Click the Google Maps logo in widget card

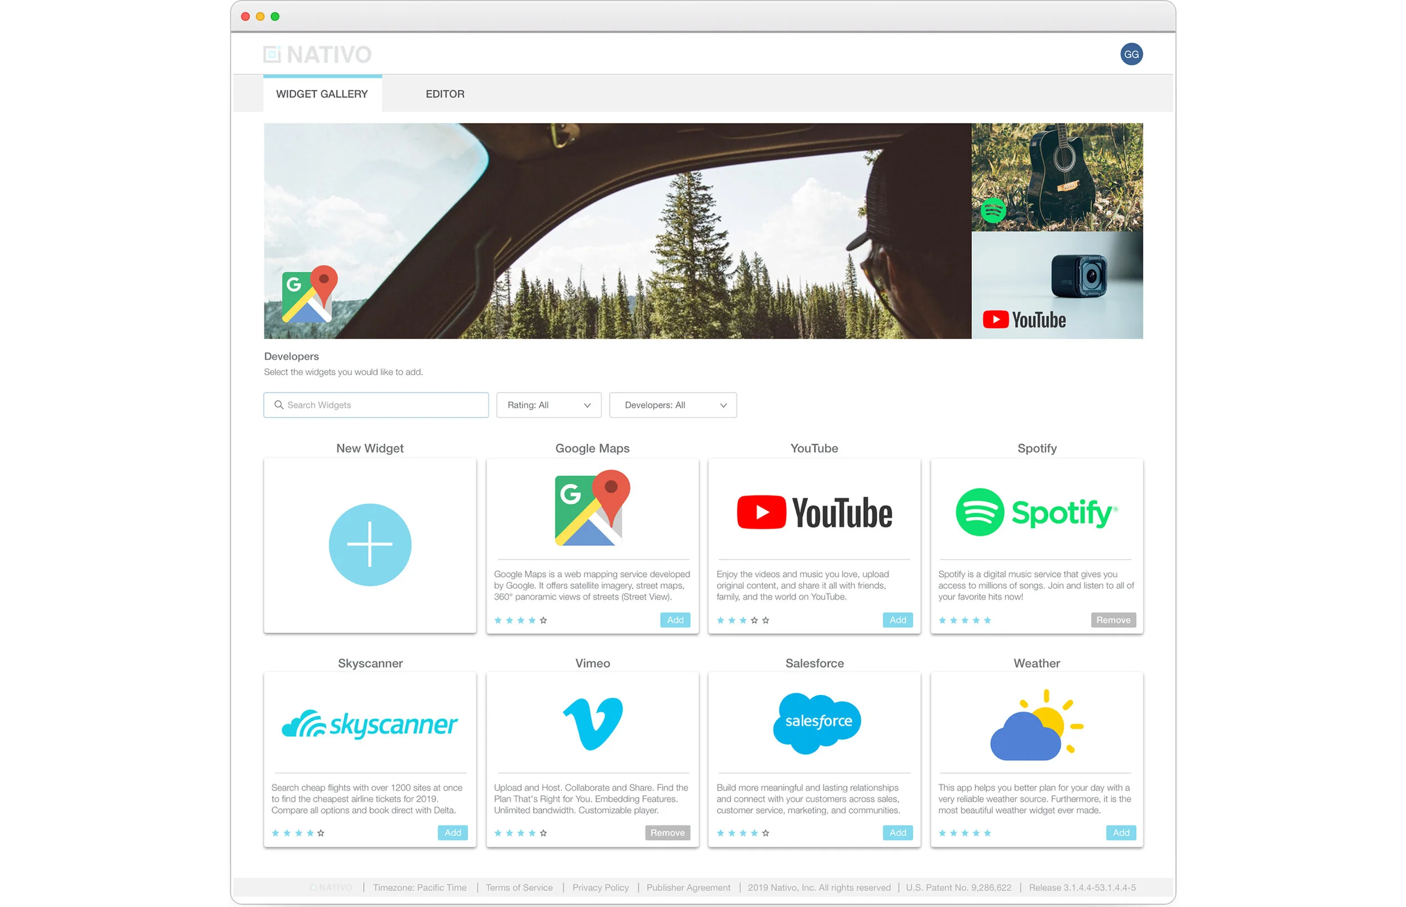tap(592, 507)
